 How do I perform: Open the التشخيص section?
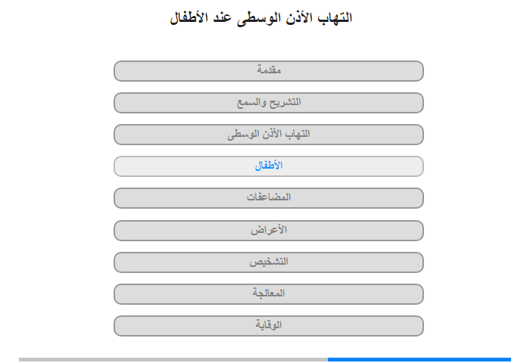[268, 262]
